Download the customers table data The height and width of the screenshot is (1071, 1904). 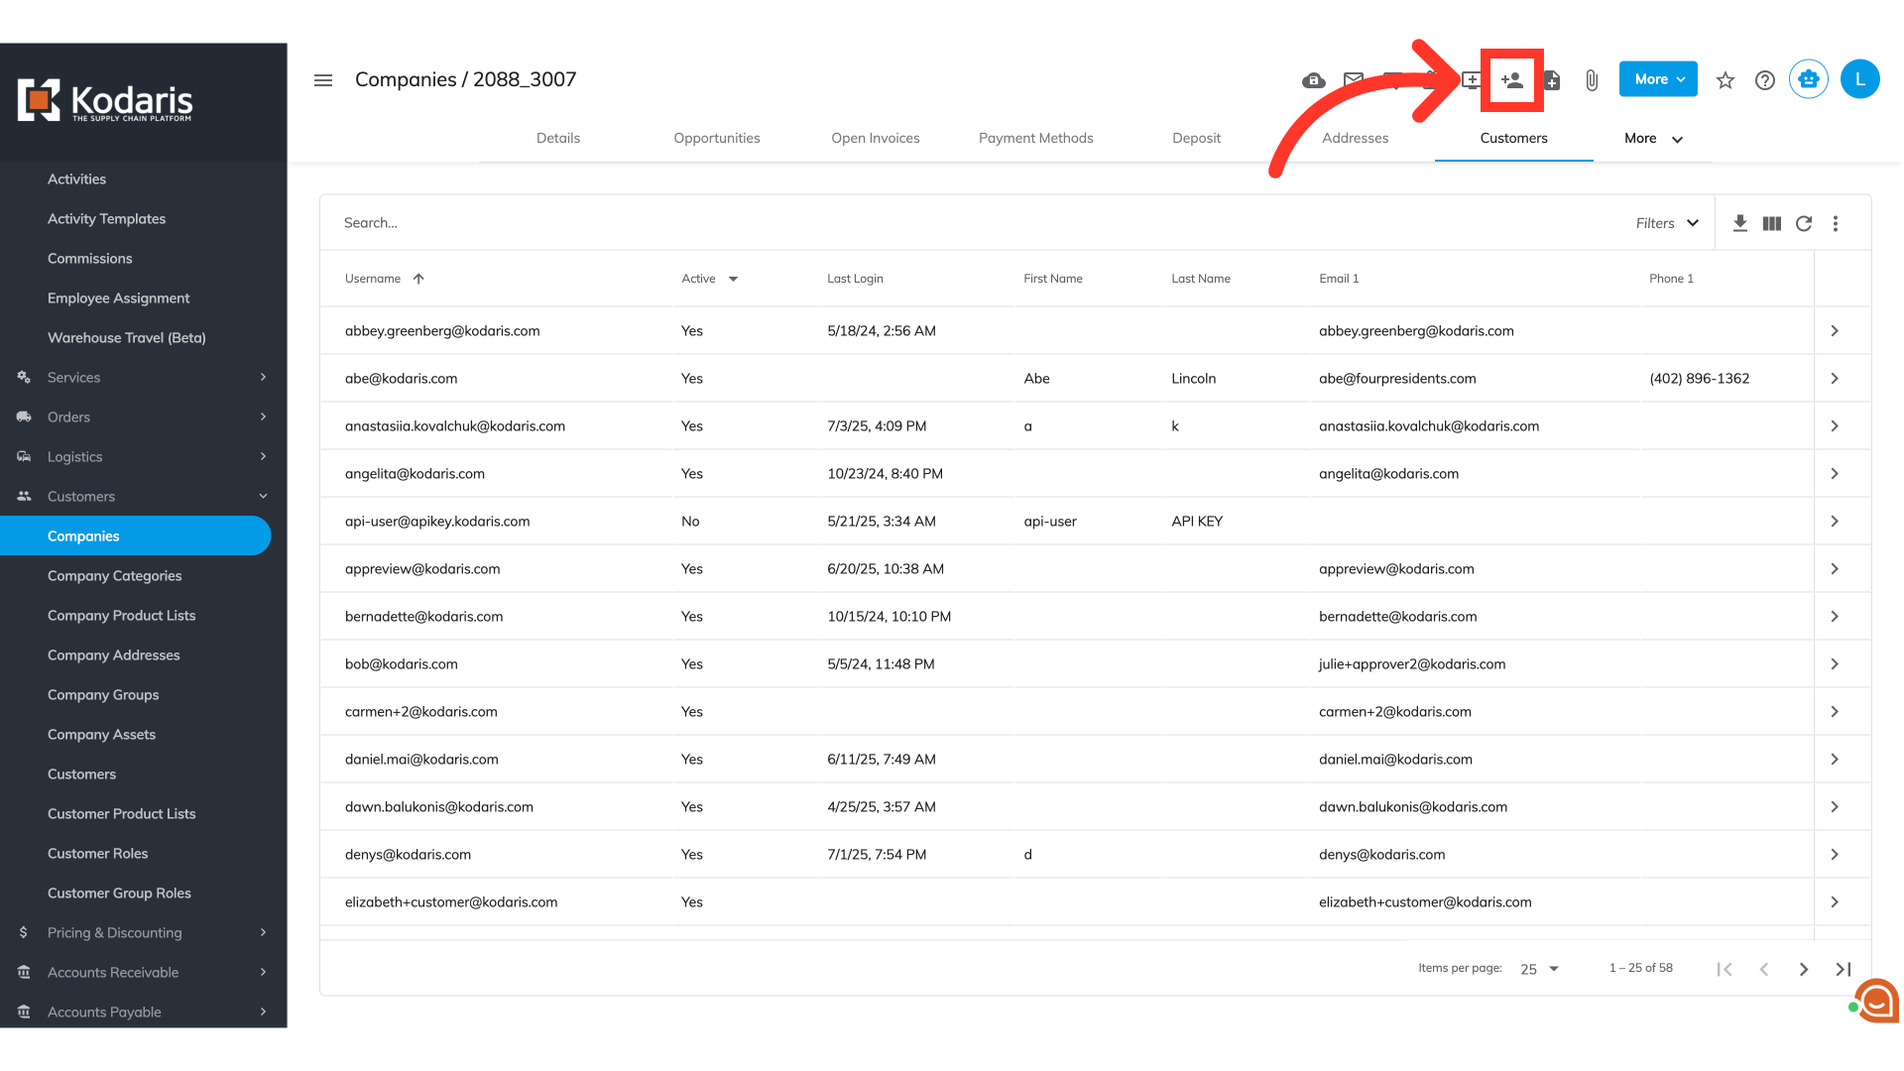(x=1739, y=223)
